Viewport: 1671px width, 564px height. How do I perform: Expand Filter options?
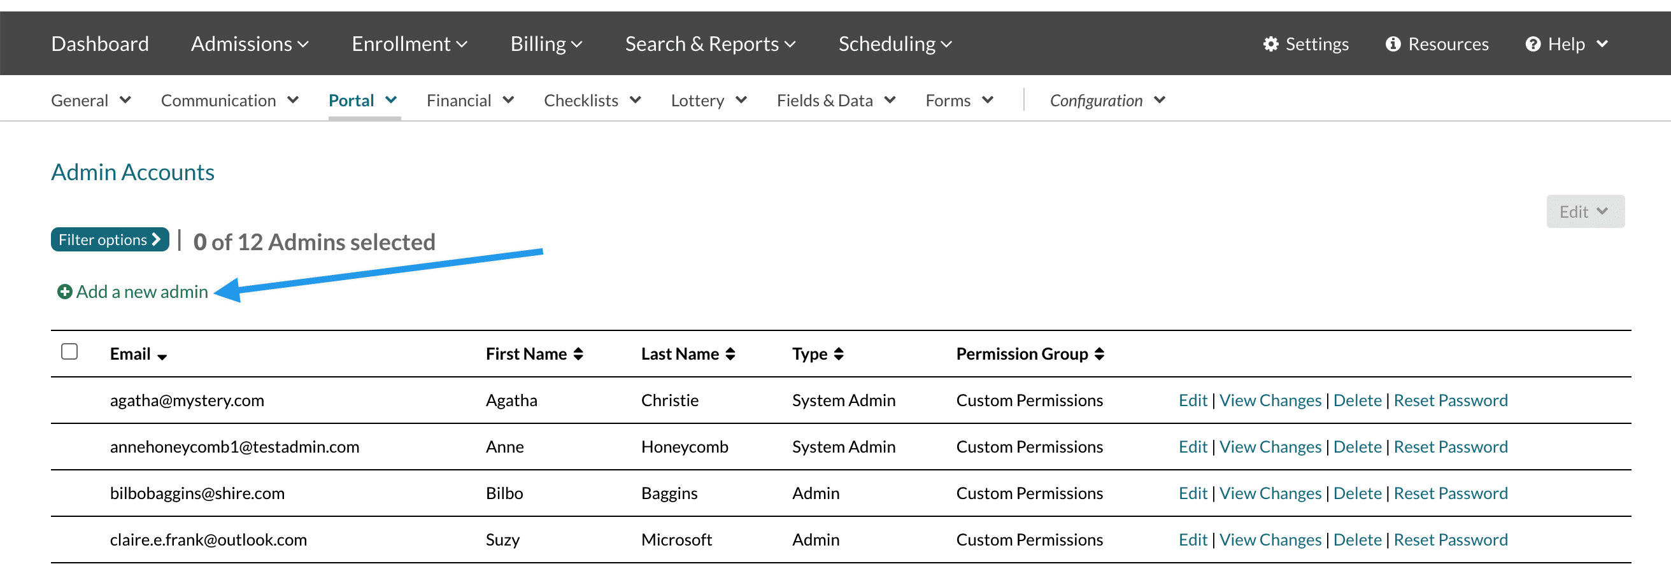tap(110, 240)
